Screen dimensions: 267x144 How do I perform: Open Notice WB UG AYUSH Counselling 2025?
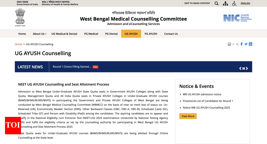(206, 108)
